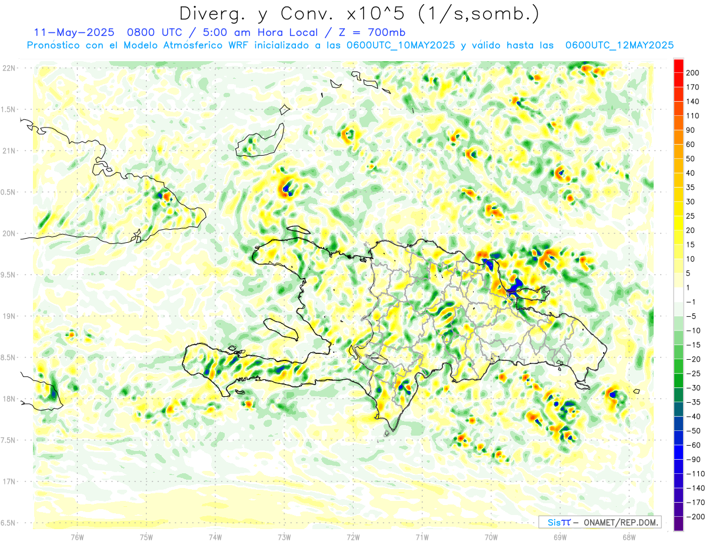Click the white colorbar swatch between 1 and -1
Image resolution: width=706 pixels, height=545 pixels.
point(678,295)
